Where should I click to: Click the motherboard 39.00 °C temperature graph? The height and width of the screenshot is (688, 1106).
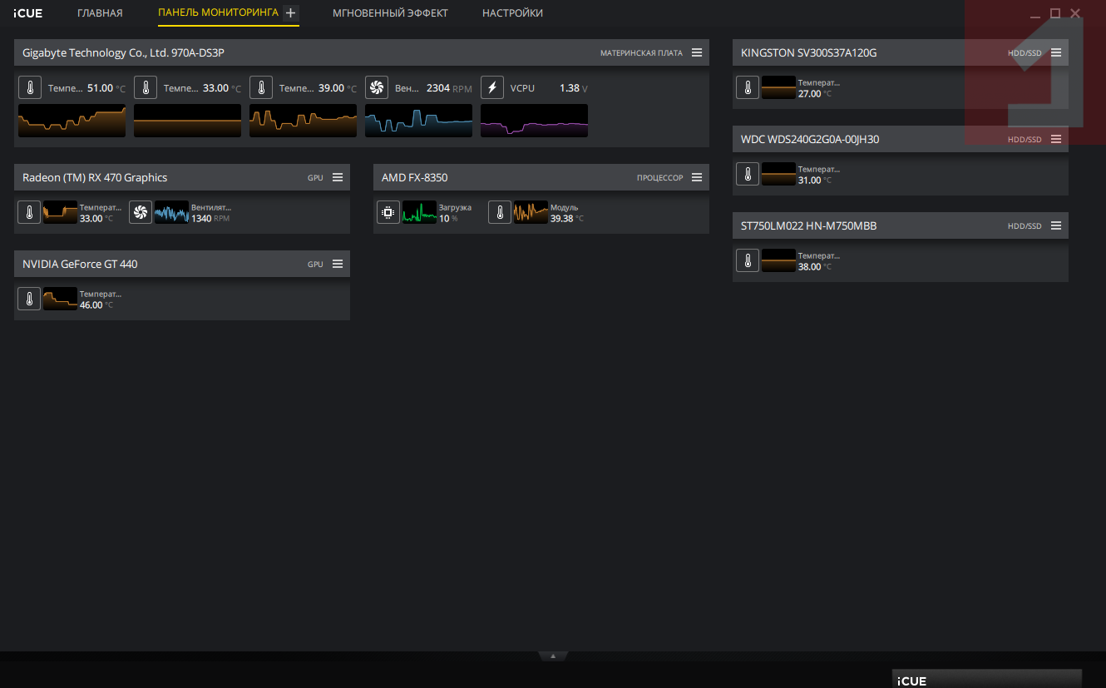coord(303,121)
